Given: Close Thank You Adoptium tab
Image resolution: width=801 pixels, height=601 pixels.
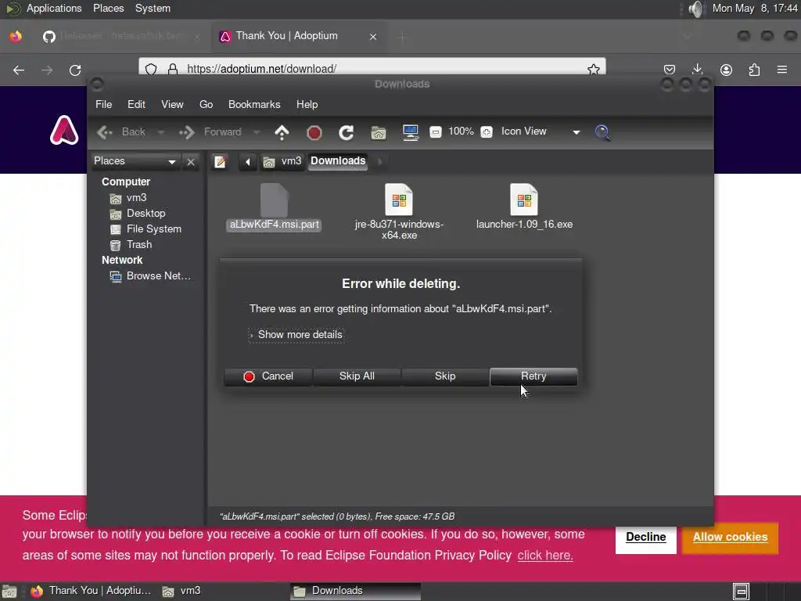Looking at the screenshot, I should pos(373,37).
